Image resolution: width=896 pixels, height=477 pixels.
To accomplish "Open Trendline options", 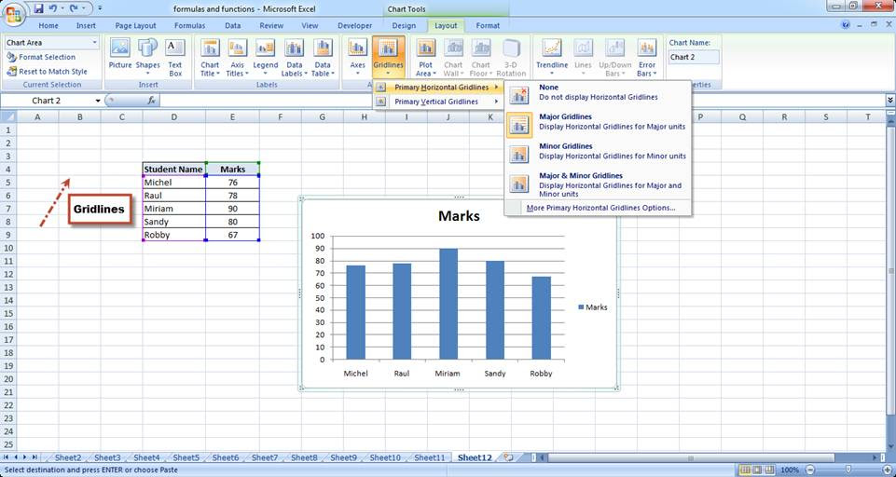I will (x=552, y=57).
